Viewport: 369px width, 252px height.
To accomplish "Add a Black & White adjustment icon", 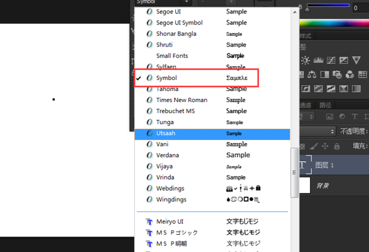I will click(x=325, y=74).
